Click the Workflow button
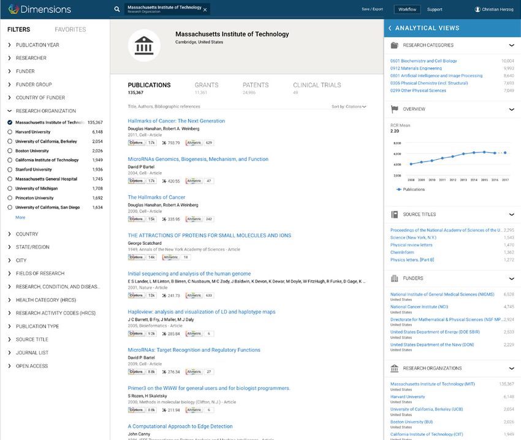This screenshot has height=440, width=521. 408,9
